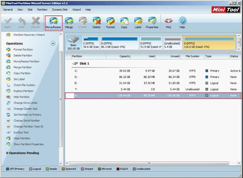This screenshot has height=178, width=243.
Task: Launch Partition Recovery Wizard from sidebar
Action: (x=29, y=35)
